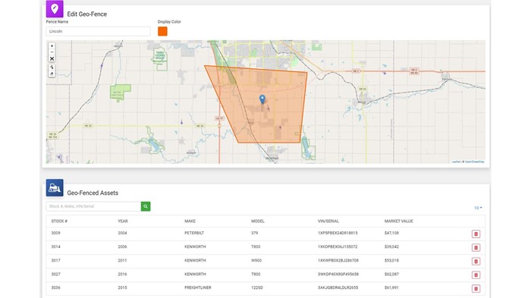Click market value $53,018
Screen dimensions: 531x298
coord(391,260)
